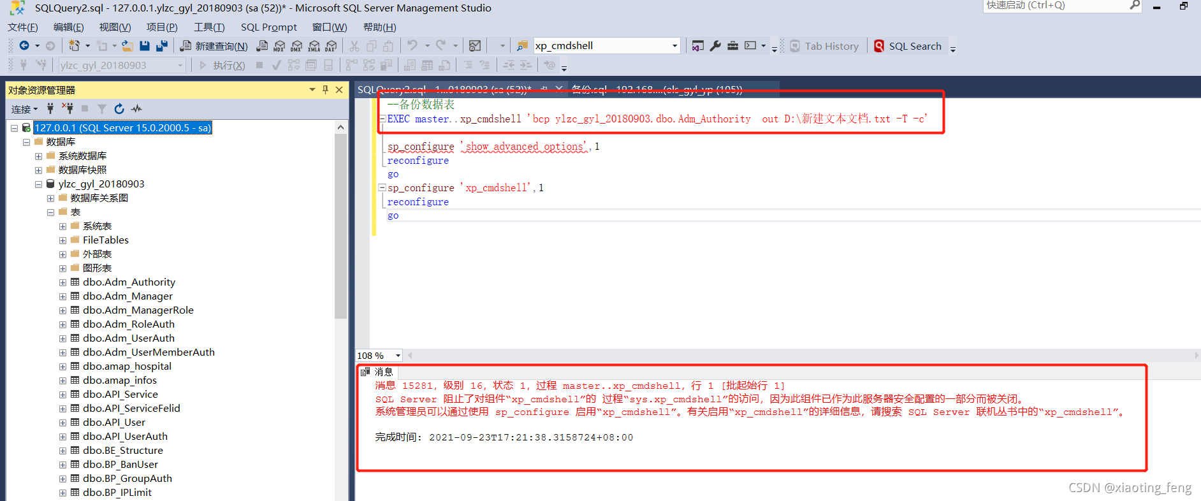The height and width of the screenshot is (501, 1201).
Task: Click the new query button
Action: click(214, 46)
